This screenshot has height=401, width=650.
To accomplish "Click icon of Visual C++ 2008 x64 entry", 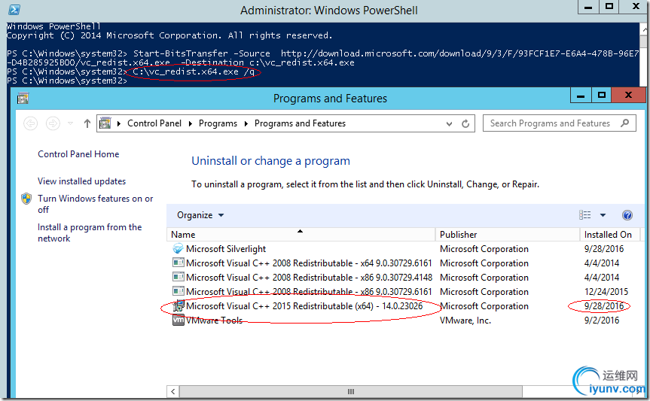I will [179, 263].
